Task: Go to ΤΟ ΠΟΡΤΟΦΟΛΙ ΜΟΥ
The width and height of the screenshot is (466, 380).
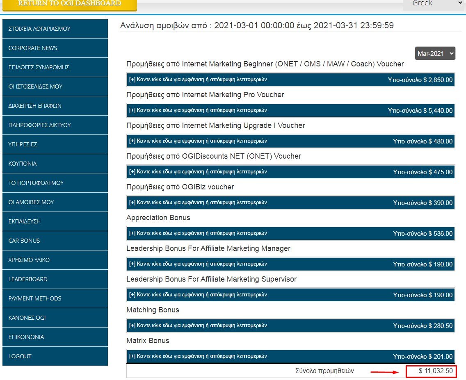Action: pos(55,183)
